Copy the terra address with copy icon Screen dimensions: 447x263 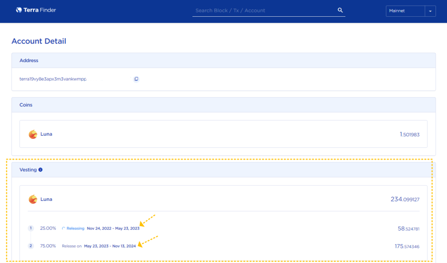point(136,79)
